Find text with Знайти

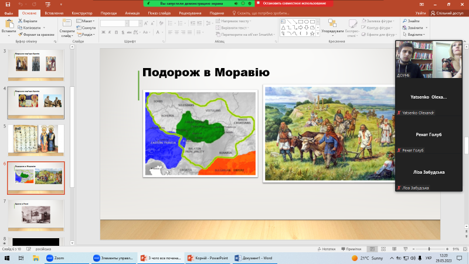[411, 21]
